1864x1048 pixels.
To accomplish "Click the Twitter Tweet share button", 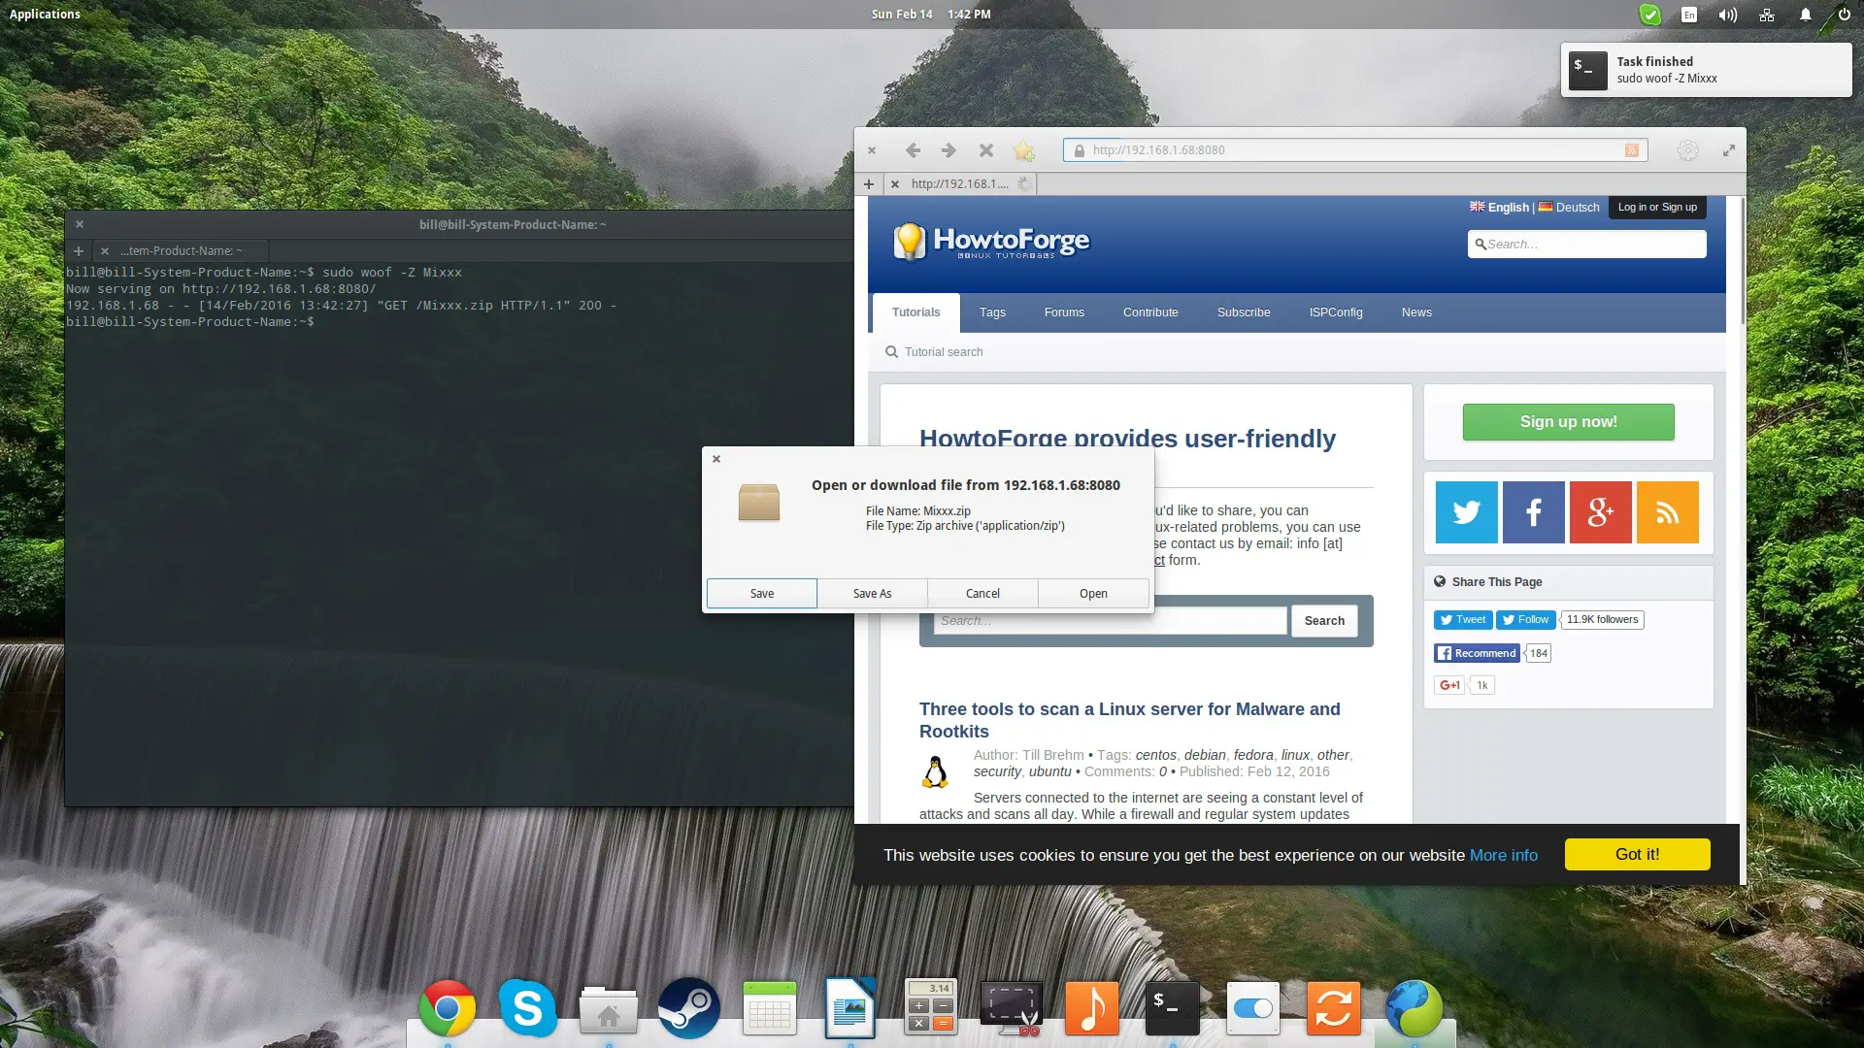I will [x=1462, y=619].
